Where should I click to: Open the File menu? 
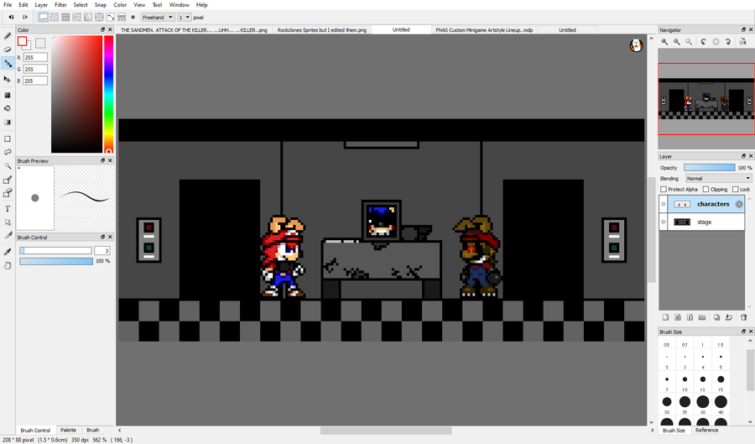pyautogui.click(x=8, y=5)
